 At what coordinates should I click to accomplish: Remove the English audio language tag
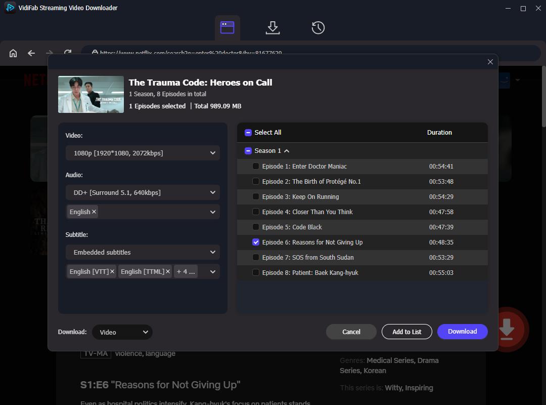(x=94, y=212)
